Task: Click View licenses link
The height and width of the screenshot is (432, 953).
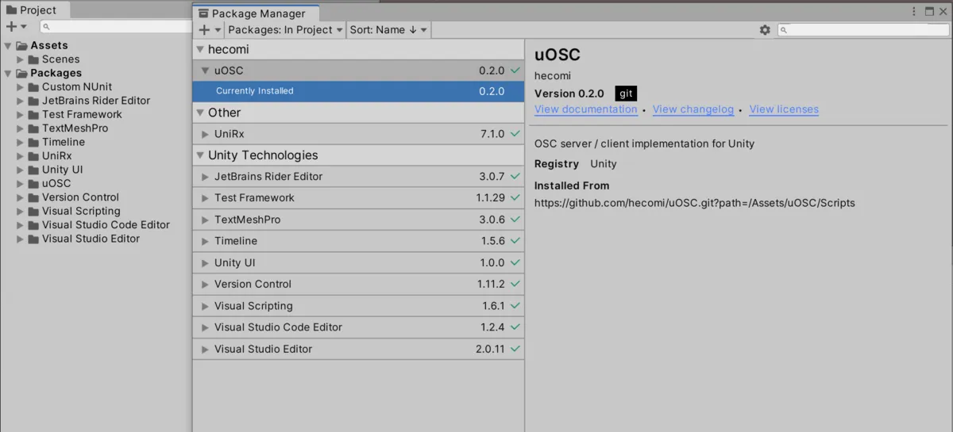Action: (783, 109)
